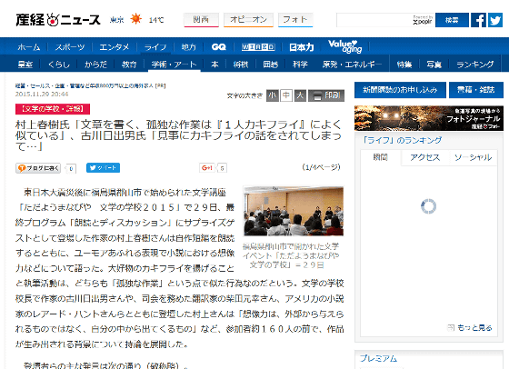
Task: Open the 特集 subcategory
Action: (404, 65)
